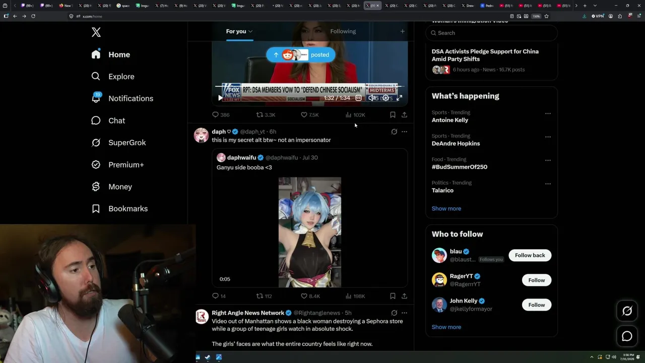Ask Grok about Right Angle News post

click(x=394, y=313)
